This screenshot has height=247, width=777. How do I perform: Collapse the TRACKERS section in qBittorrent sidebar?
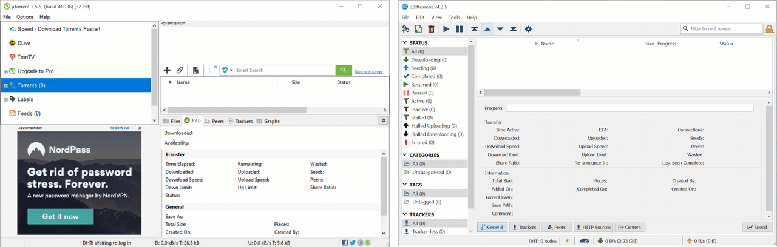pyautogui.click(x=405, y=214)
